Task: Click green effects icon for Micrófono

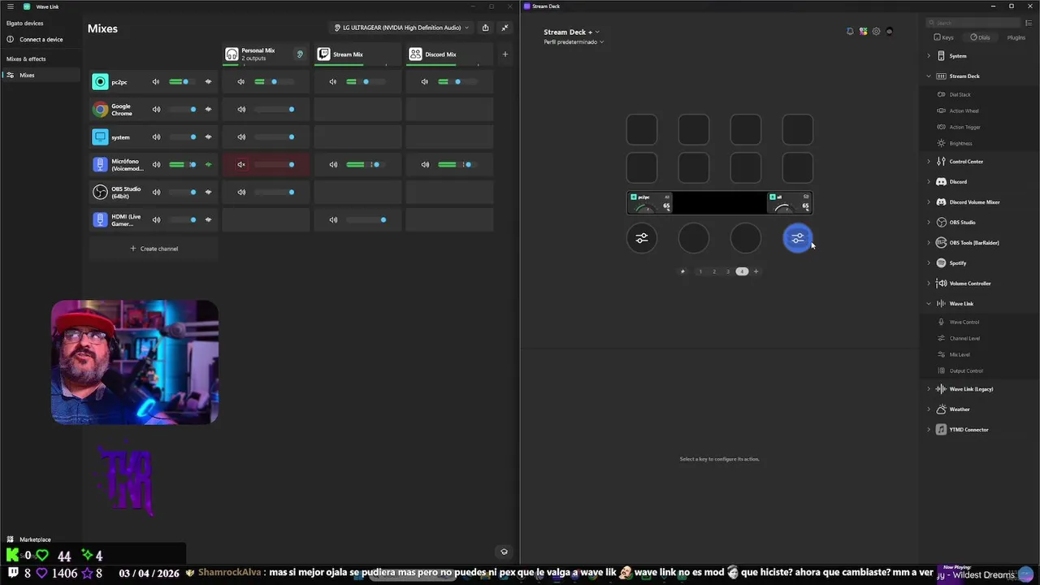Action: click(208, 165)
